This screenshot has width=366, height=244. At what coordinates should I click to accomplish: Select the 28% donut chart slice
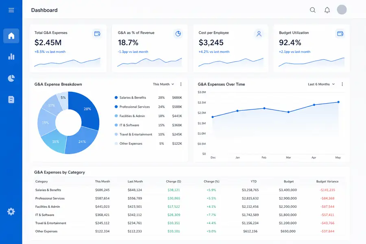87,109
